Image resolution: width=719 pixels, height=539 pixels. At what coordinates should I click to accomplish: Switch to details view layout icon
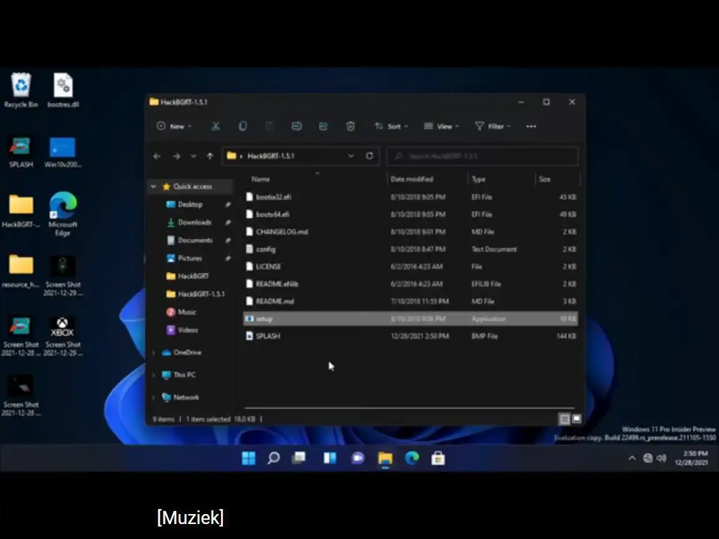click(564, 419)
